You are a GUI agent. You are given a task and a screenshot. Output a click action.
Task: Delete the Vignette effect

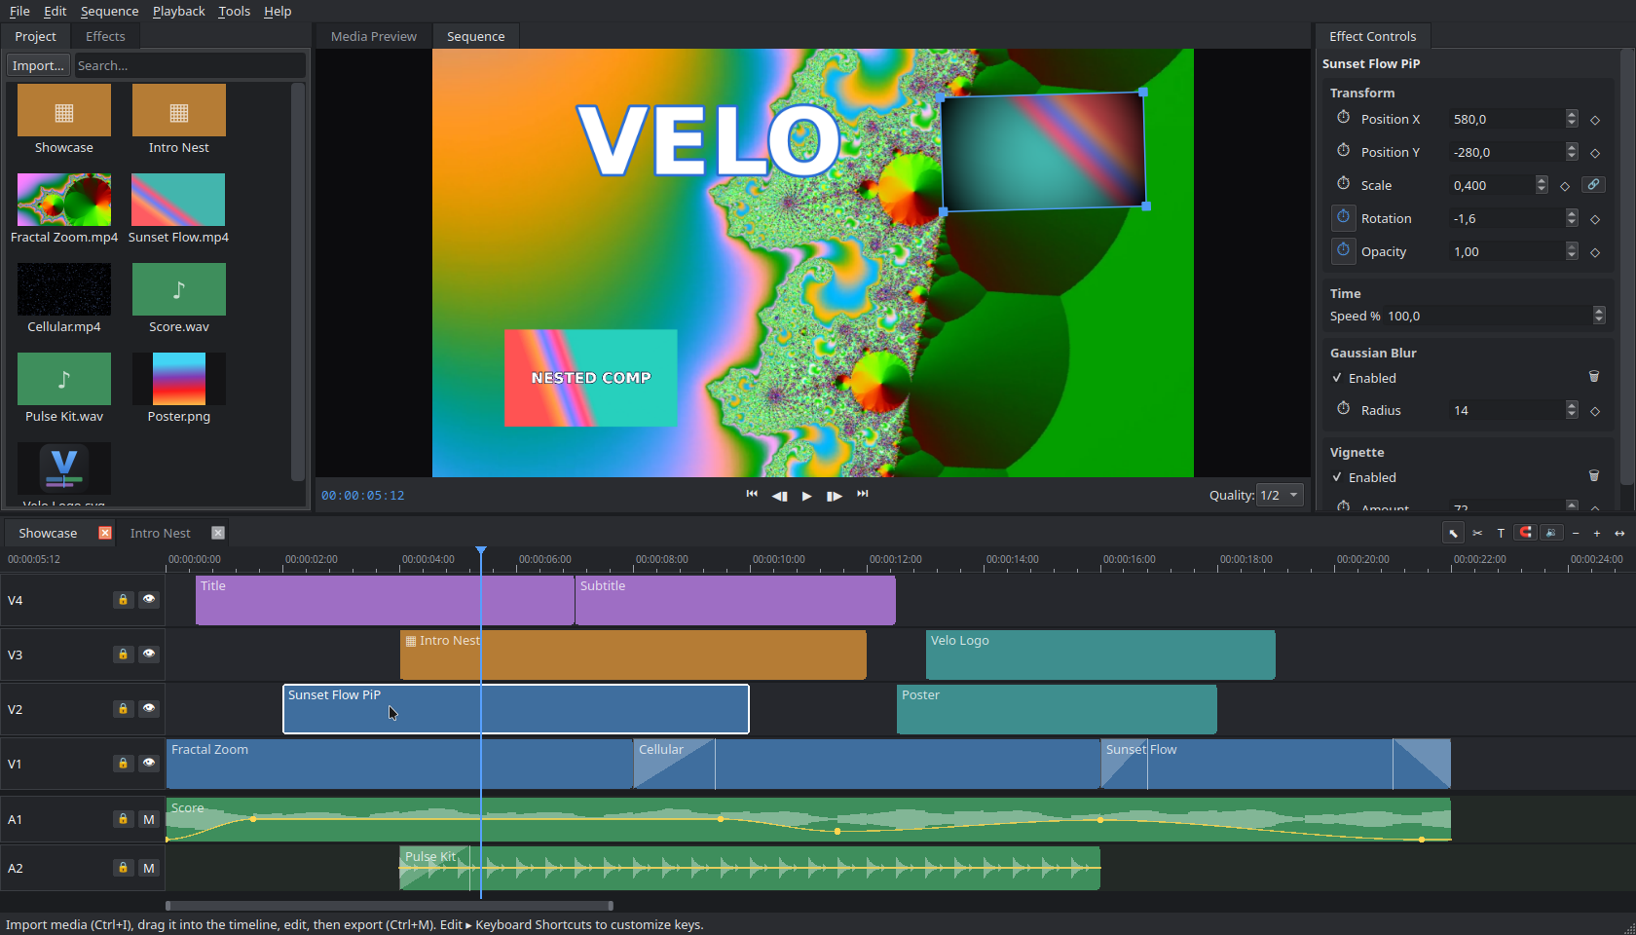tap(1594, 476)
